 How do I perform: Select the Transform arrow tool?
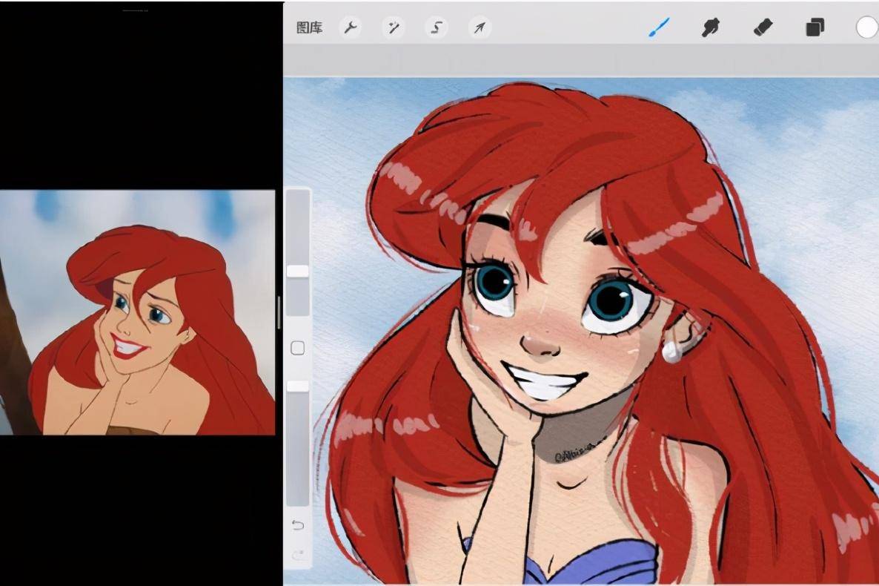point(480,28)
